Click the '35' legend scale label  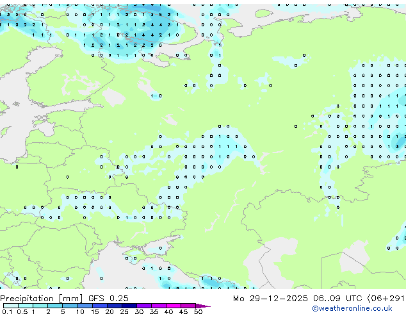(154, 311)
